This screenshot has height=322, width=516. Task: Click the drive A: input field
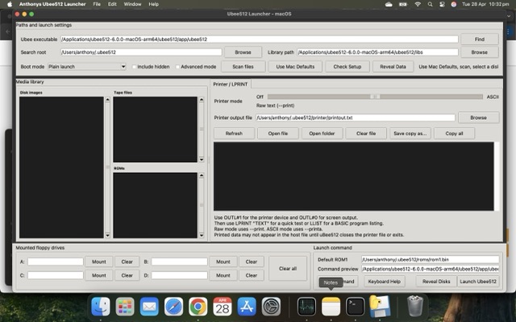click(56, 262)
